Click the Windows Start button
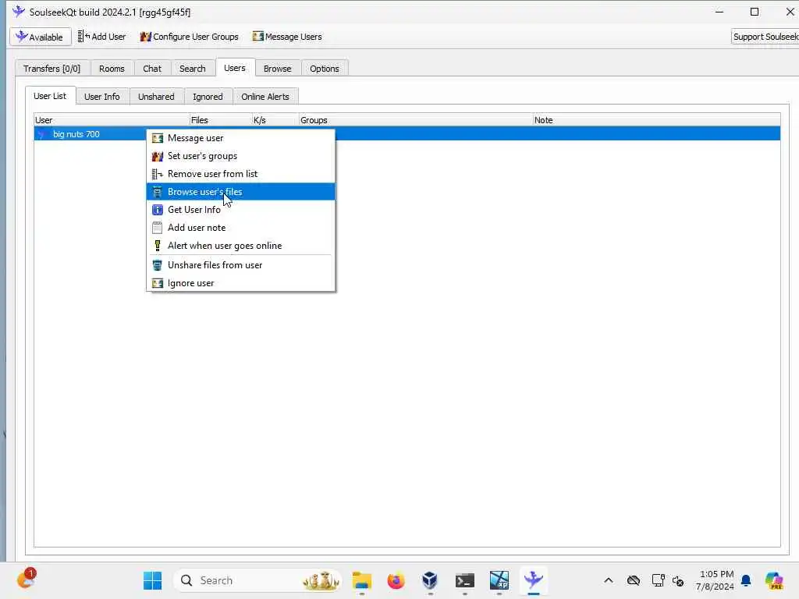799x599 pixels. coord(152,580)
